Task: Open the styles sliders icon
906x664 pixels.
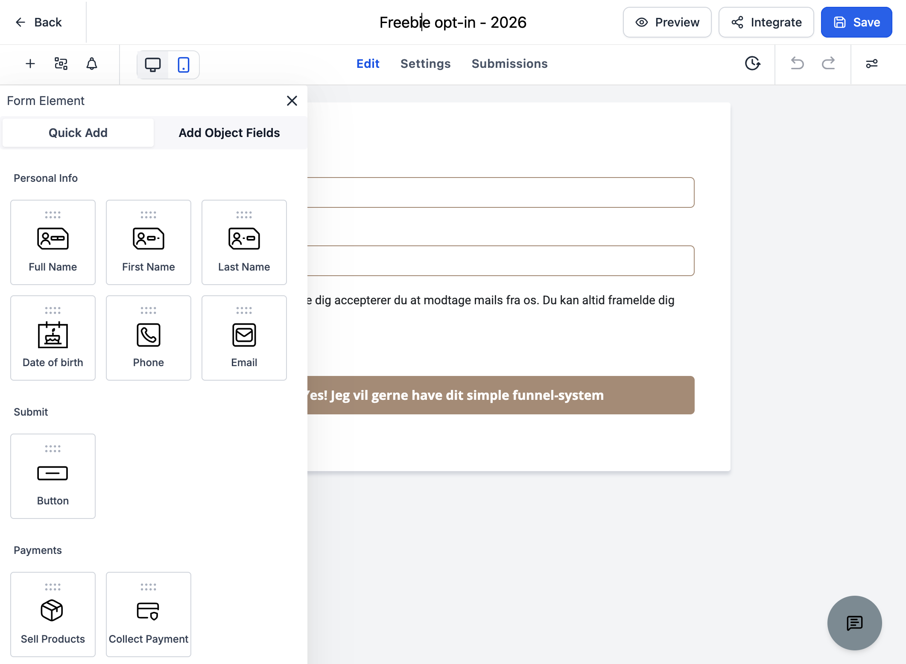Action: tap(871, 64)
